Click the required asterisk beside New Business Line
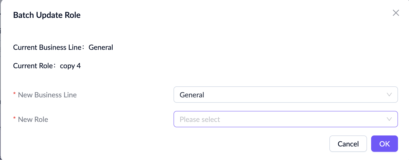 (x=15, y=94)
